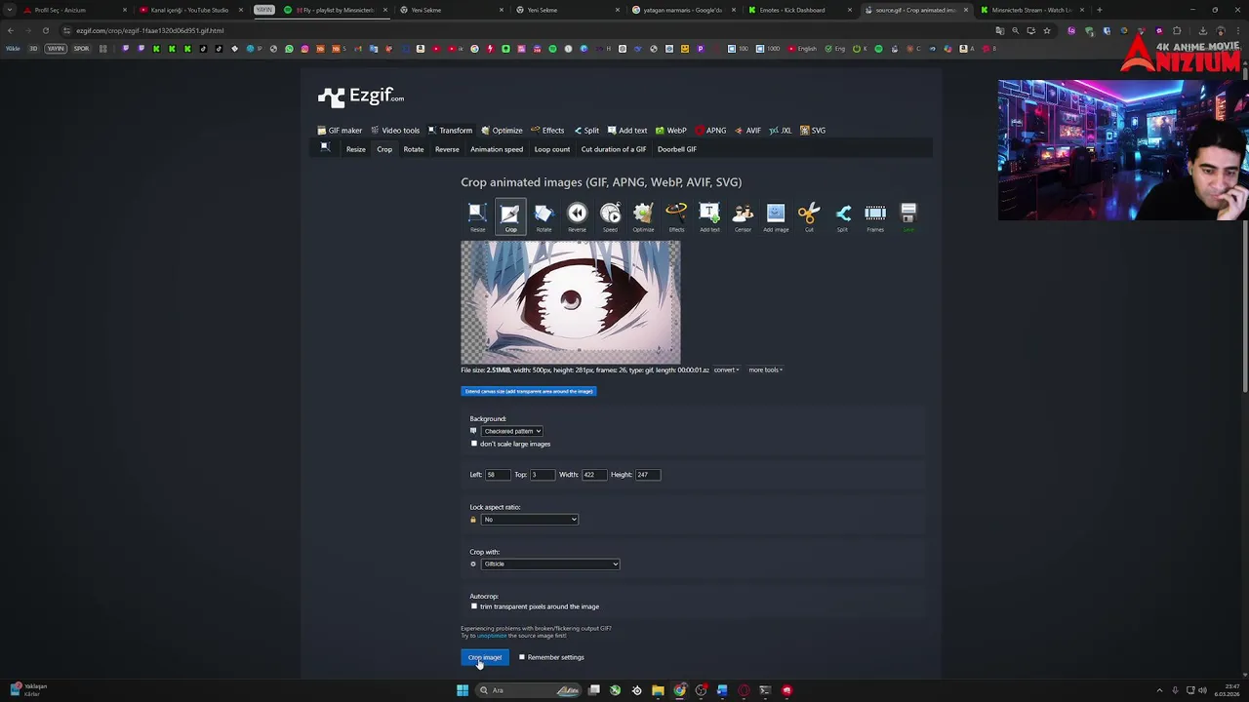Open the Split tool icon above preview

[842, 216]
